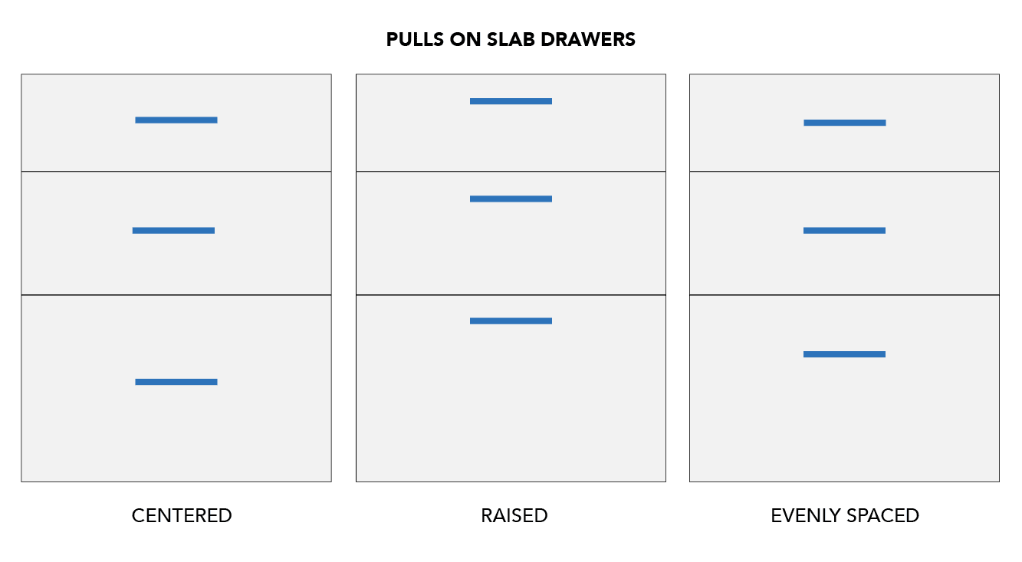The height and width of the screenshot is (562, 1022).
Task: Click the middle drawer pull in Centered diagram
Action: click(x=173, y=230)
